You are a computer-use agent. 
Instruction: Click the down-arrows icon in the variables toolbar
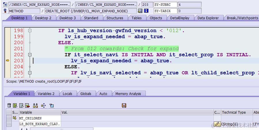click(x=35, y=106)
